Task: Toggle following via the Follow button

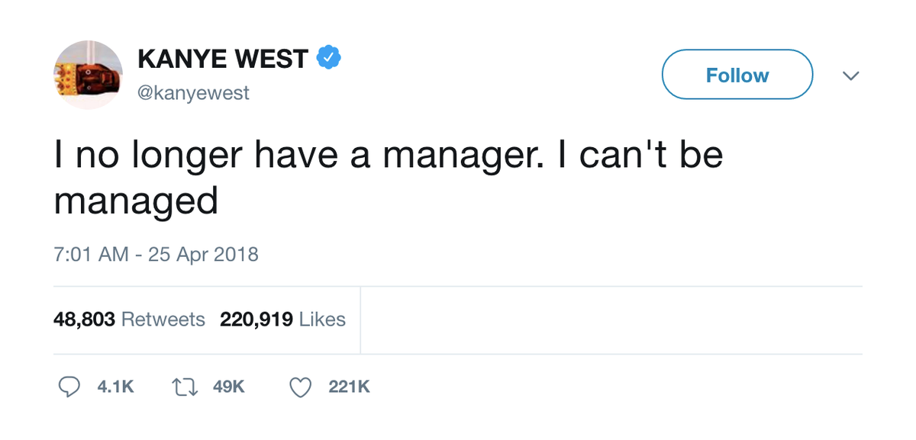Action: tap(736, 75)
